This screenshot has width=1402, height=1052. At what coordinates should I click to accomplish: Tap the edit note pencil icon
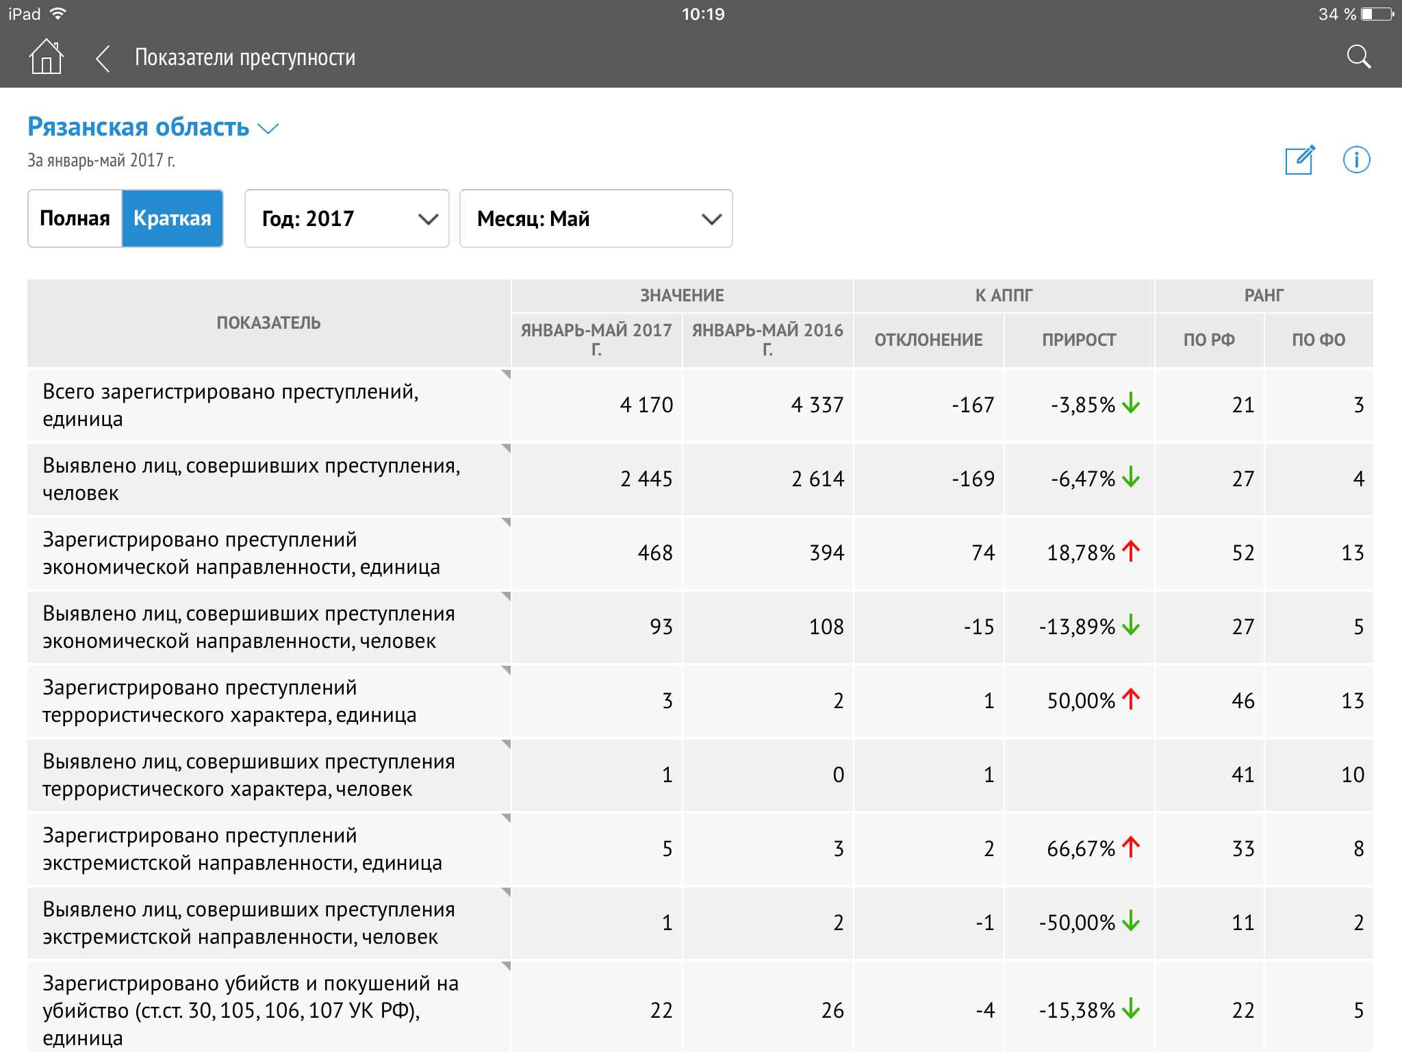point(1299,160)
